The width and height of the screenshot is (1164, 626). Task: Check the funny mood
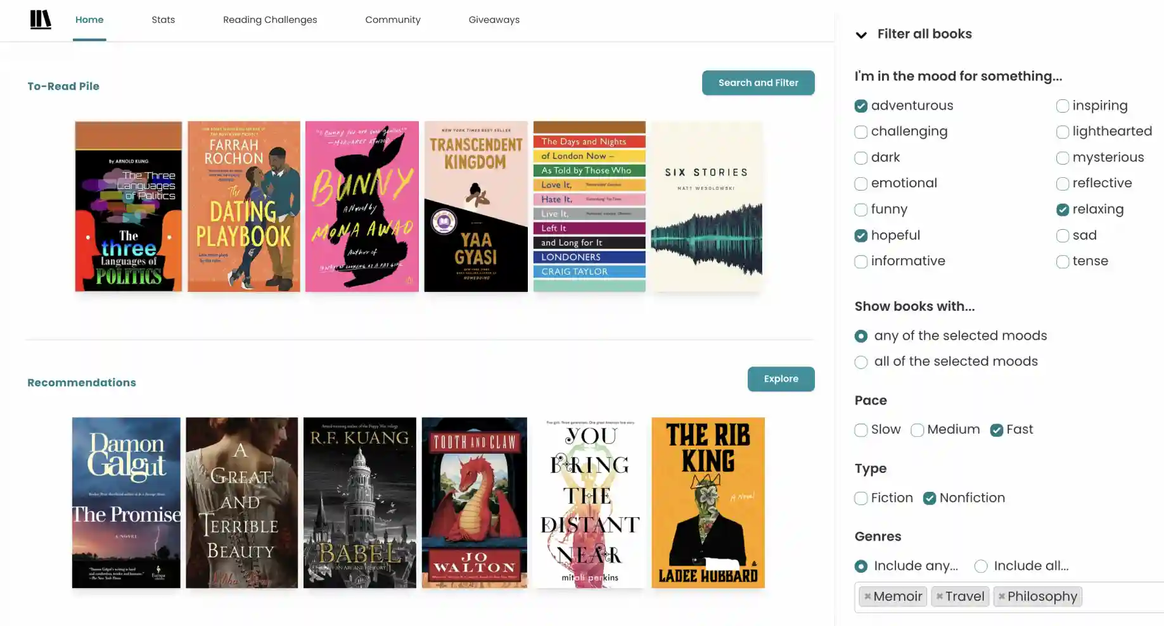tap(860, 210)
